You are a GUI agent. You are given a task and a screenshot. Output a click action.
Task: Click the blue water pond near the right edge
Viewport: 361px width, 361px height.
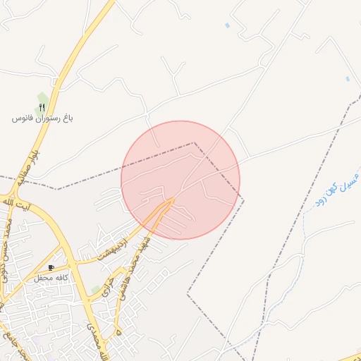(x=348, y=79)
